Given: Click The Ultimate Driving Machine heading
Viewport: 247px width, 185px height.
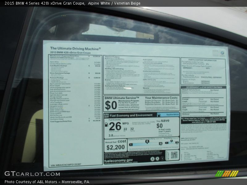Looking at the screenshot, I should 75,48.
